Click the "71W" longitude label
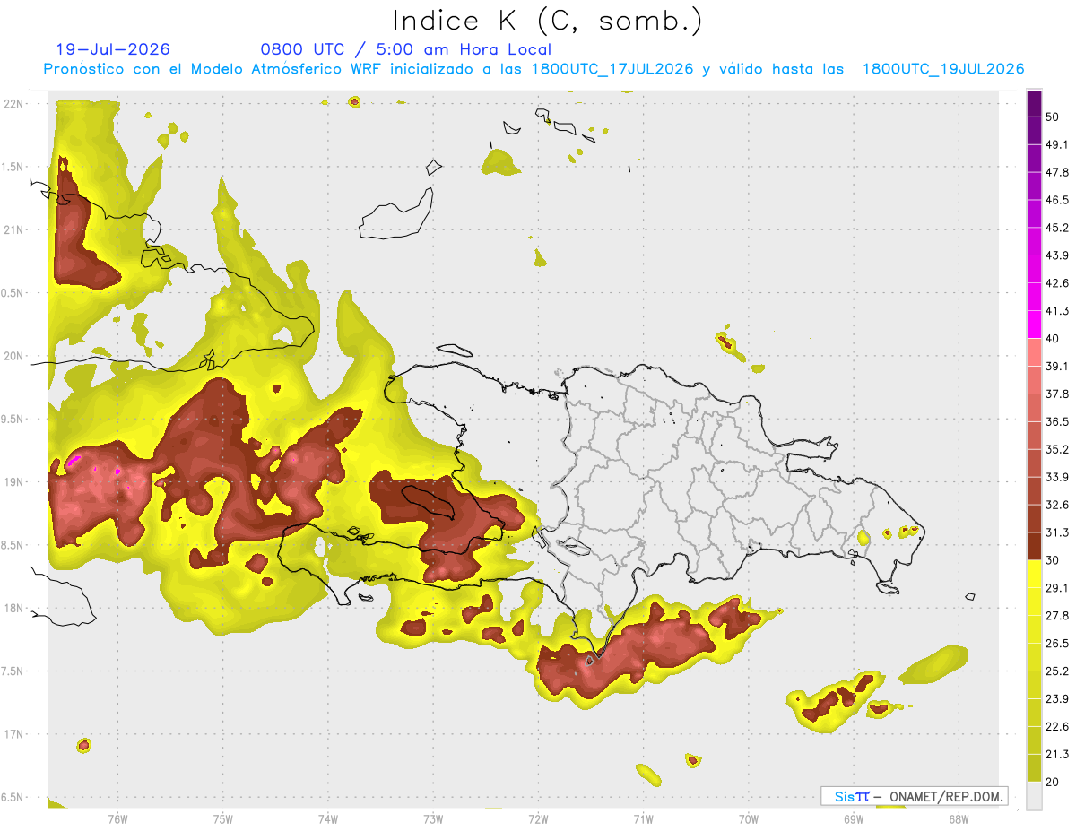The height and width of the screenshot is (831, 1076). tap(643, 819)
